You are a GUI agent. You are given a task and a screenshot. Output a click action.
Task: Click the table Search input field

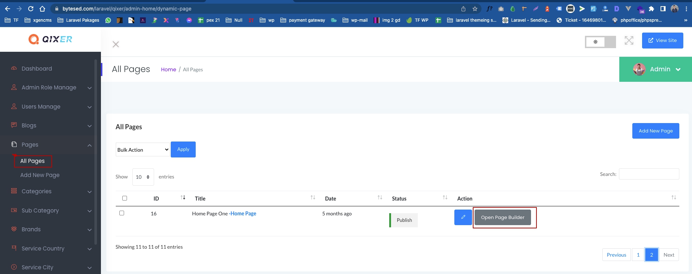649,174
